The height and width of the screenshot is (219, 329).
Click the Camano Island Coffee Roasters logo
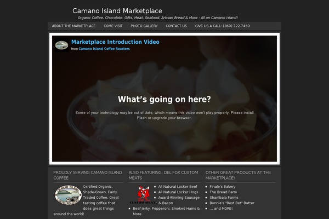click(x=68, y=195)
